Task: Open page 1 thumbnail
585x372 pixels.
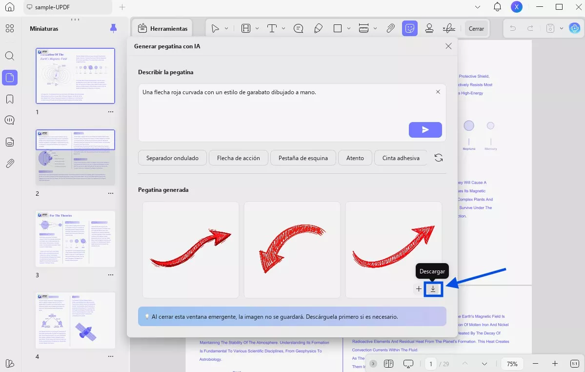Action: click(x=75, y=76)
